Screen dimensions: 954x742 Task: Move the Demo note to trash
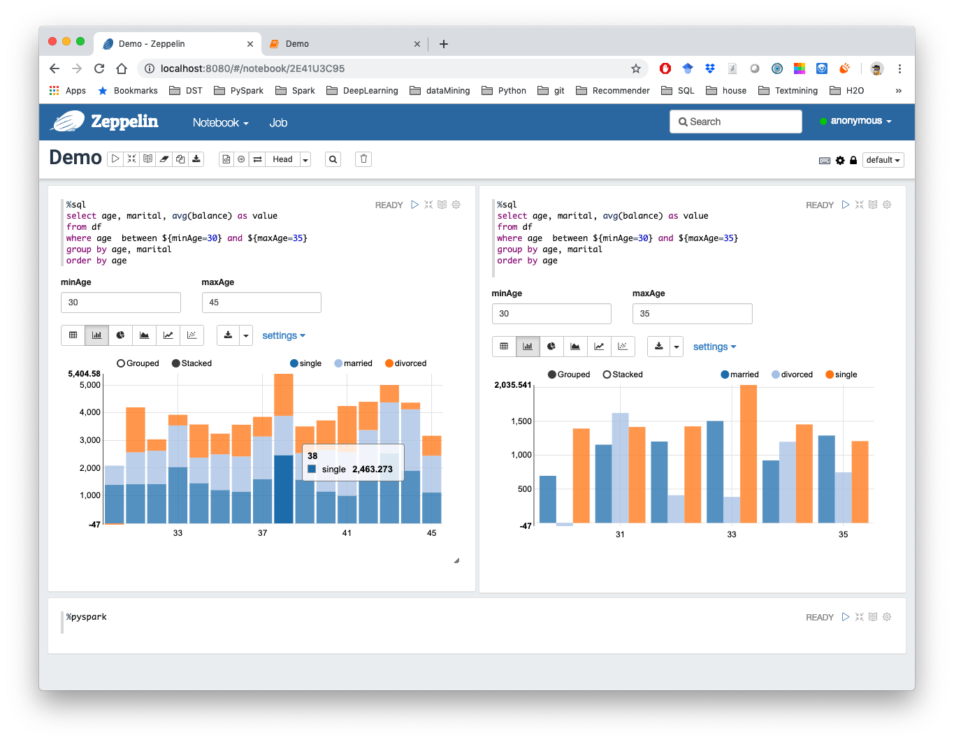(363, 159)
